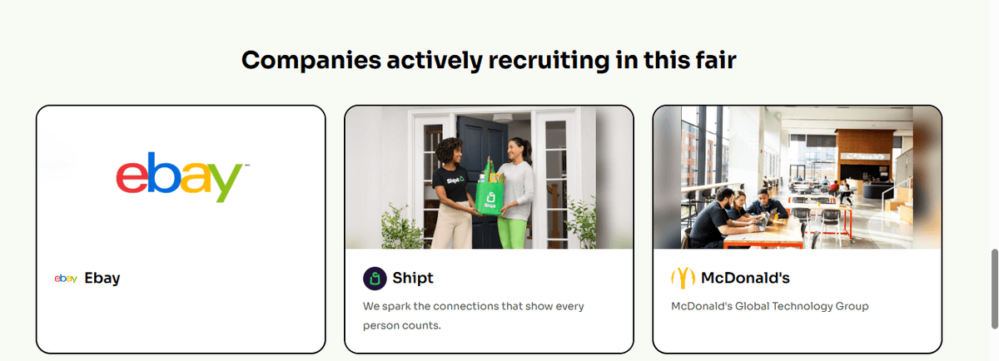Click the small eBay icon beside the name
999x361 pixels.
point(66,279)
